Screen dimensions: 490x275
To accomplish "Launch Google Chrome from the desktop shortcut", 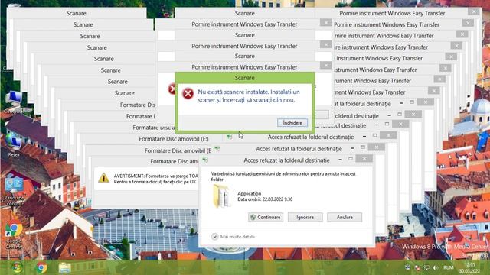I will coord(14,234).
